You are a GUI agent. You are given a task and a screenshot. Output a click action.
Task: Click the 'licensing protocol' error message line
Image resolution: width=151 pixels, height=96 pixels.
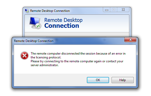[x=46, y=57]
